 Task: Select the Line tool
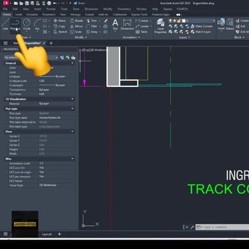tap(5, 25)
